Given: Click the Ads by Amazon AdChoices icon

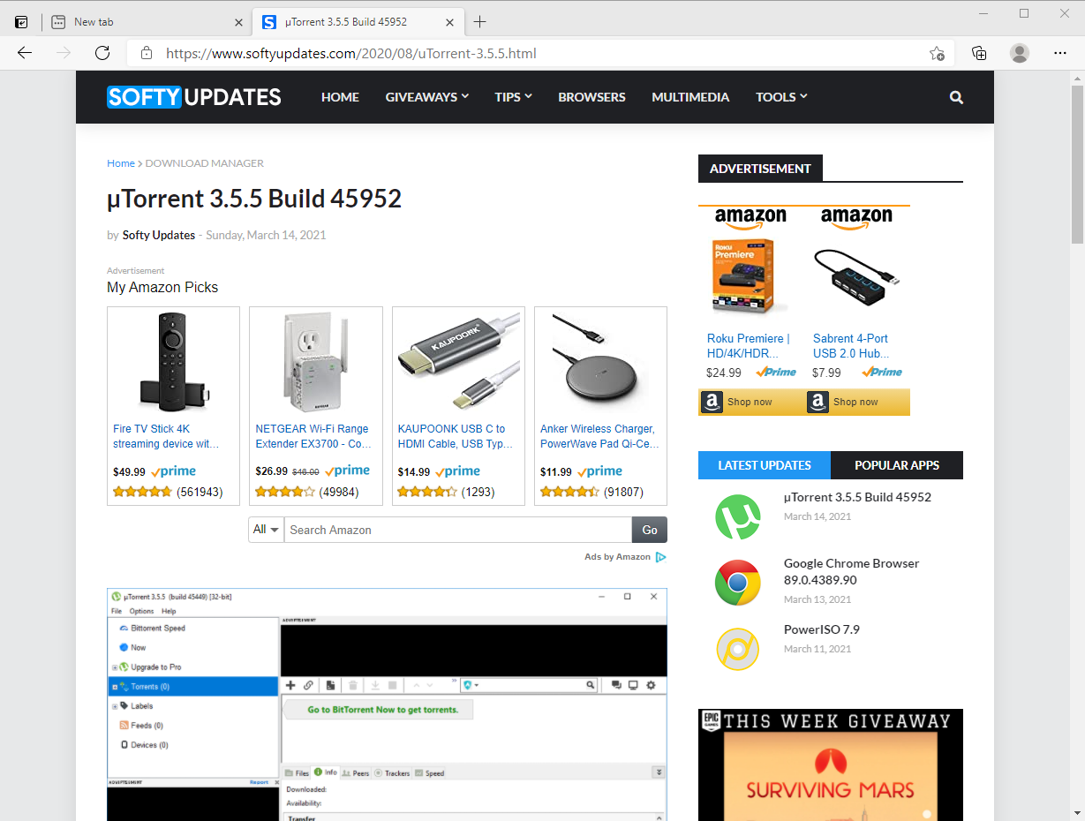Looking at the screenshot, I should pyautogui.click(x=660, y=557).
